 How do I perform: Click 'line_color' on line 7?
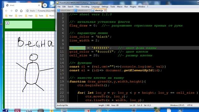79,37
